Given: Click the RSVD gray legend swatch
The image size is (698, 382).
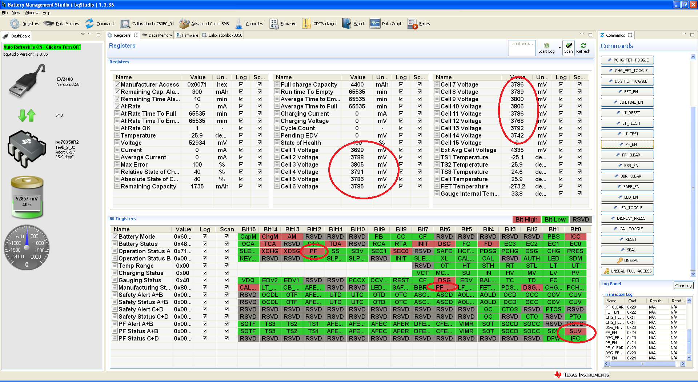Looking at the screenshot, I should pyautogui.click(x=581, y=219).
